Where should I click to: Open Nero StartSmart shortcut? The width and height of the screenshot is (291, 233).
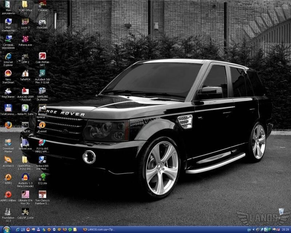[8, 77]
